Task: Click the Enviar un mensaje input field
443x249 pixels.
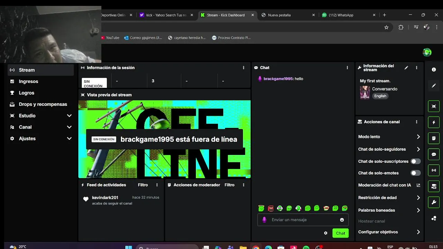Action: tap(303, 220)
